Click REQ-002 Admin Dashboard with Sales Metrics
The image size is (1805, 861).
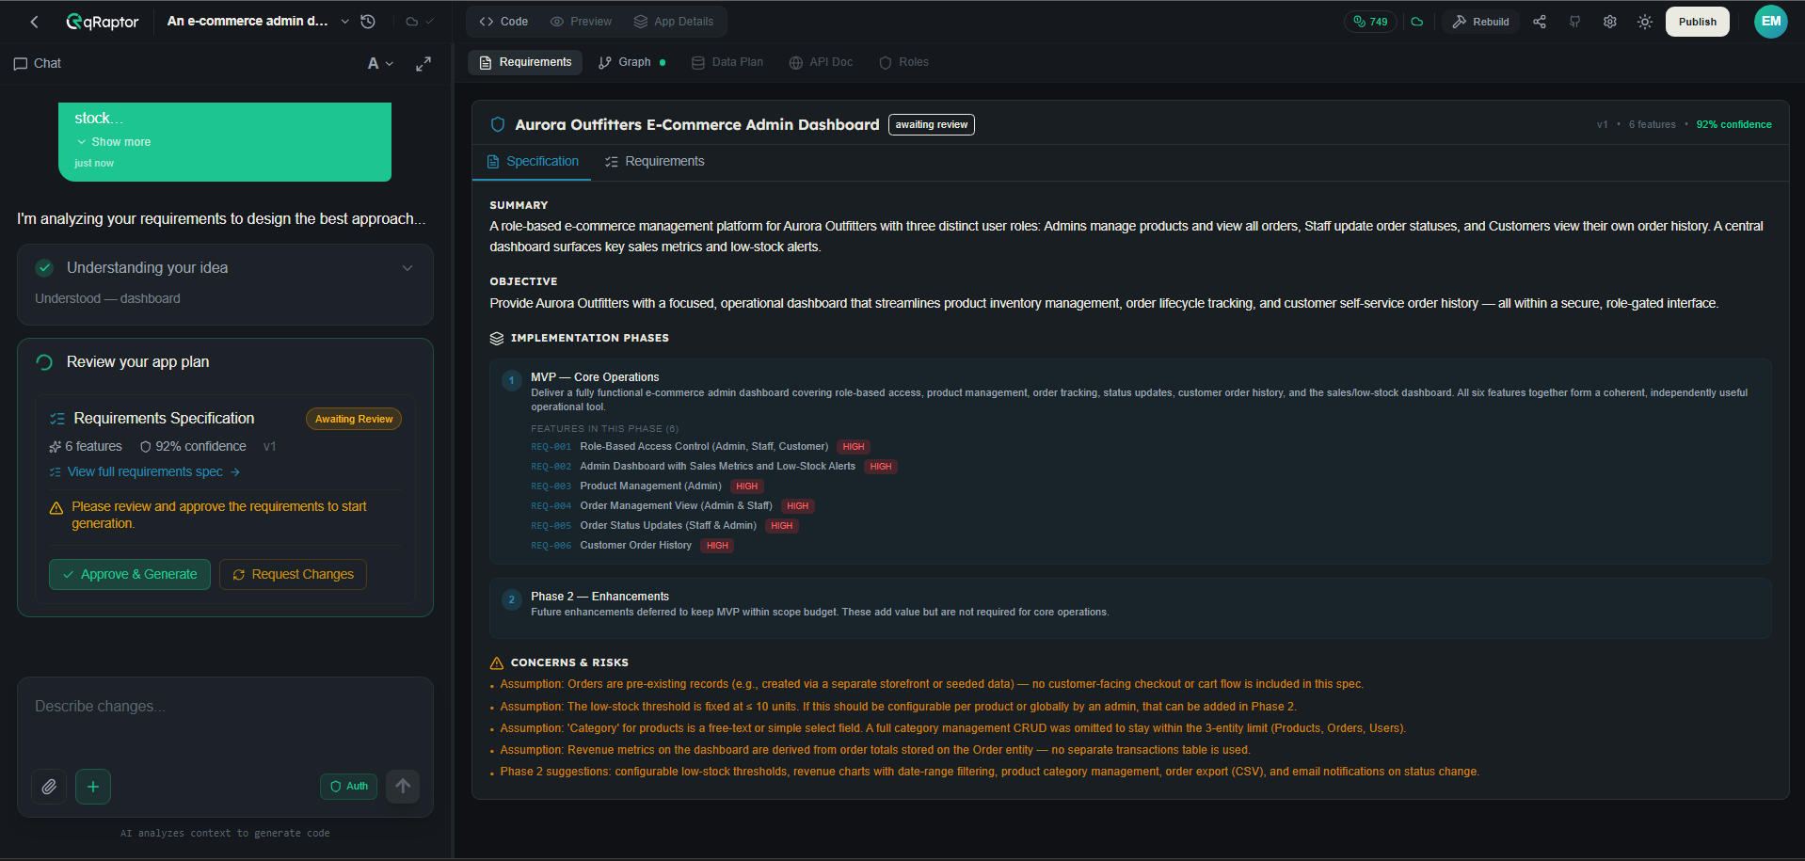coord(713,467)
